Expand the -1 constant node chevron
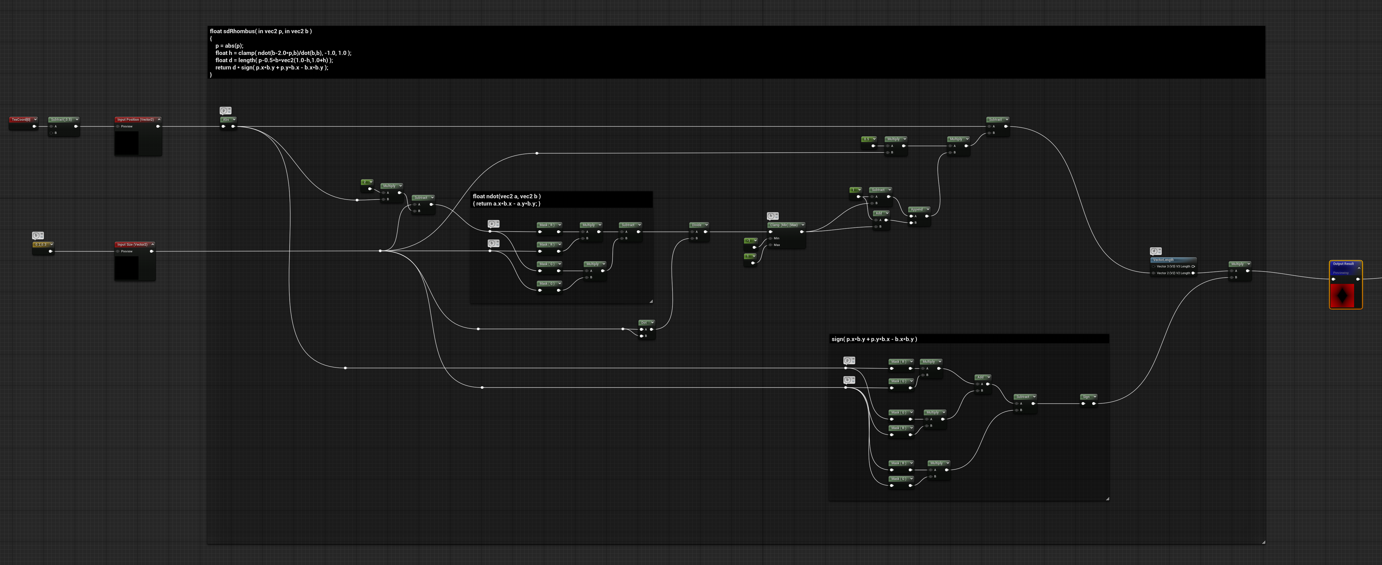 [x=755, y=241]
